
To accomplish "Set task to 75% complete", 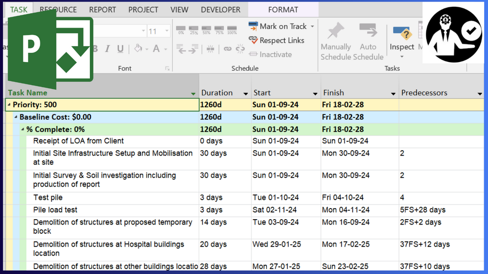I will (x=219, y=30).
